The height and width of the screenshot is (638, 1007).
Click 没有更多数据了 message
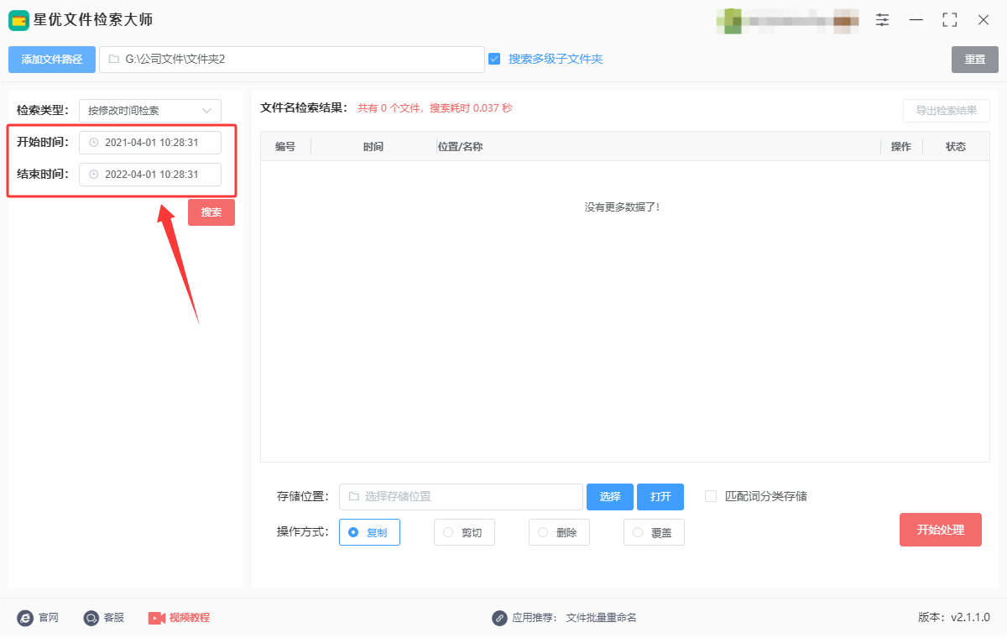tap(623, 207)
